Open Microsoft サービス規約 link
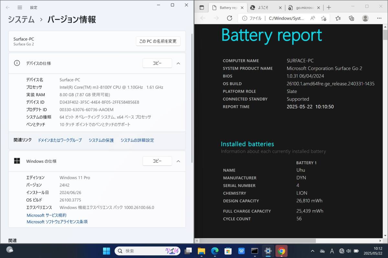The height and width of the screenshot is (258, 388). pos(47,215)
